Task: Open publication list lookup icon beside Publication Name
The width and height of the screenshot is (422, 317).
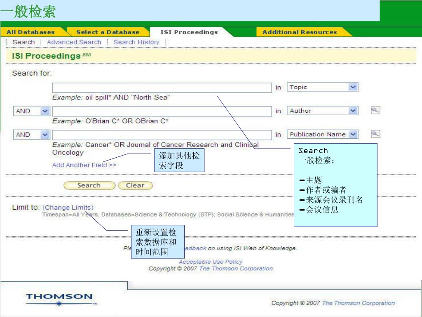Action: (375, 134)
